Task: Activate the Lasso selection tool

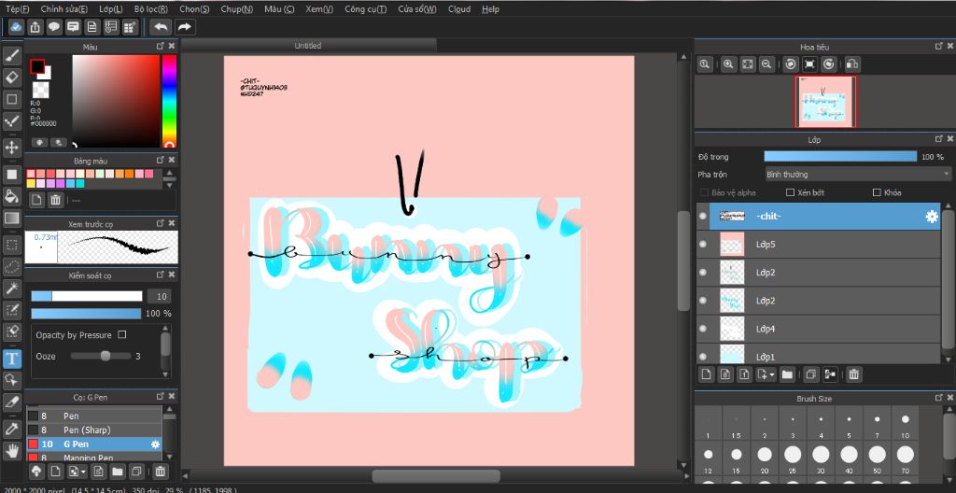Action: [11, 267]
